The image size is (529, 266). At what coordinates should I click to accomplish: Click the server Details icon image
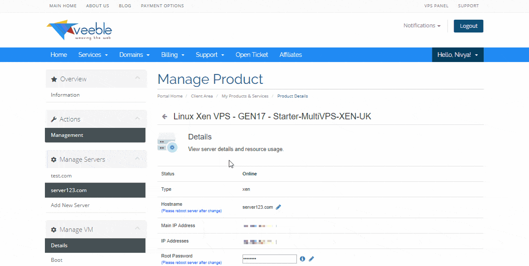167,142
